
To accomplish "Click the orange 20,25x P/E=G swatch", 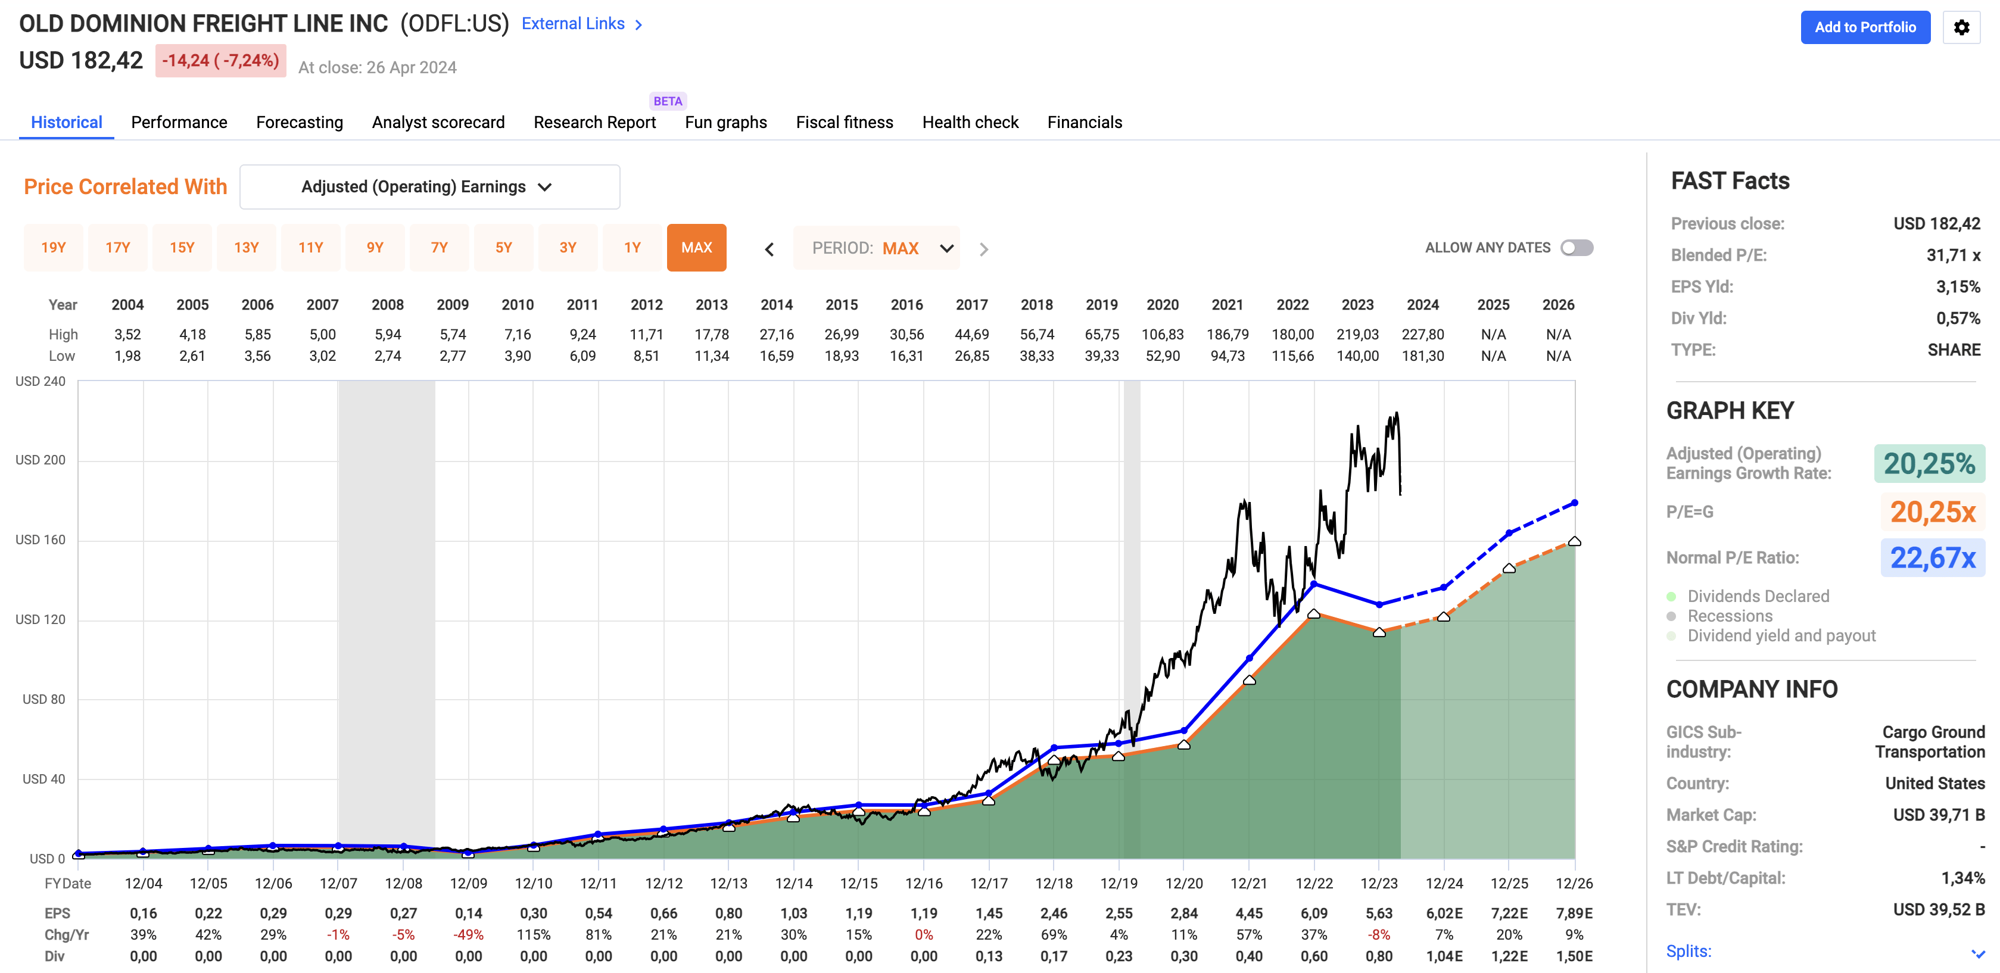I will [x=1933, y=512].
